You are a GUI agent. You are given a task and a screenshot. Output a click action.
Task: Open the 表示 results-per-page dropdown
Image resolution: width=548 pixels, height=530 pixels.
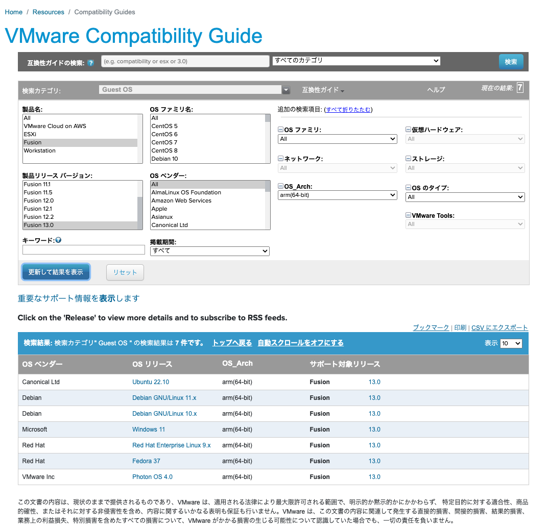coord(511,343)
